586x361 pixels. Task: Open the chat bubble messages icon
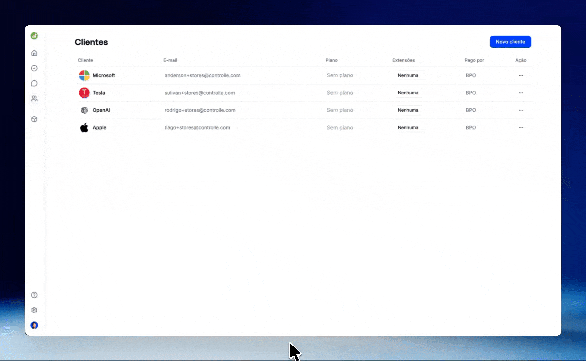[x=34, y=83]
